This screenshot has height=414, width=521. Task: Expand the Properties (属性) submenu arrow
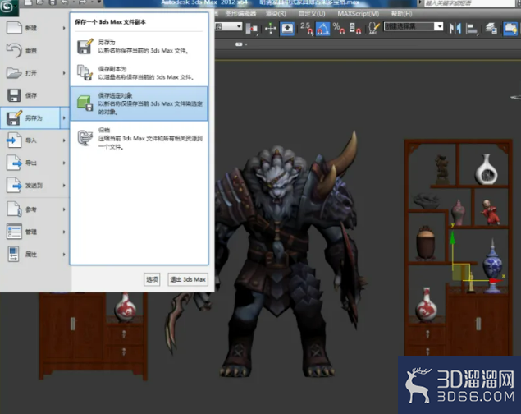64,255
